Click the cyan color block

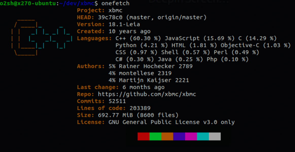pyautogui.click(x=203, y=136)
